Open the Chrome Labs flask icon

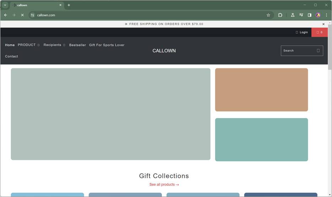(x=293, y=15)
